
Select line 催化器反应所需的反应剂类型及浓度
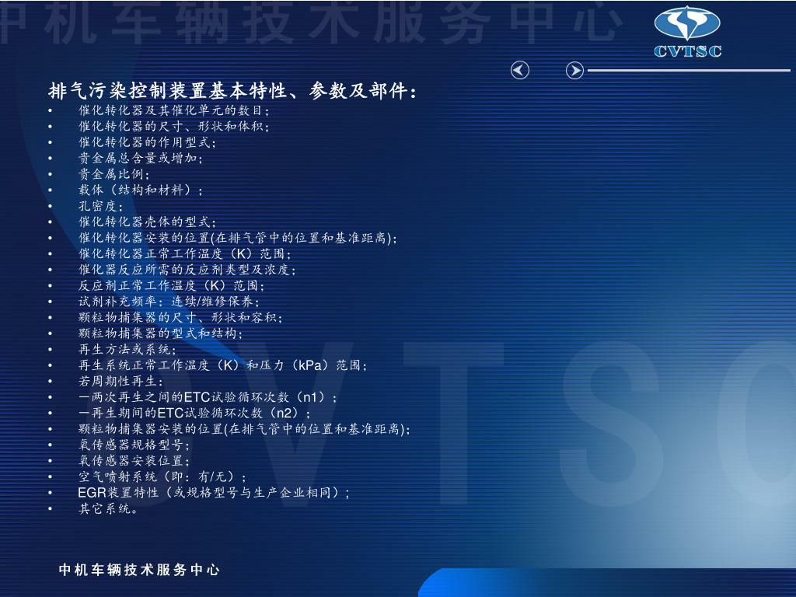[x=187, y=269]
